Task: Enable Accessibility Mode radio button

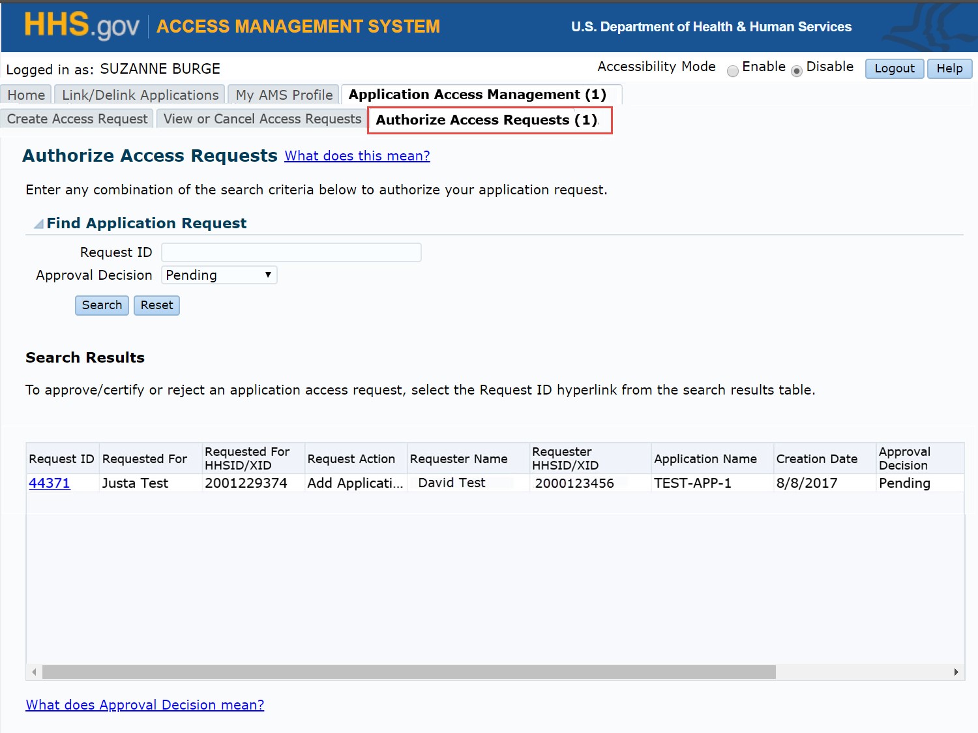Action: tap(733, 71)
